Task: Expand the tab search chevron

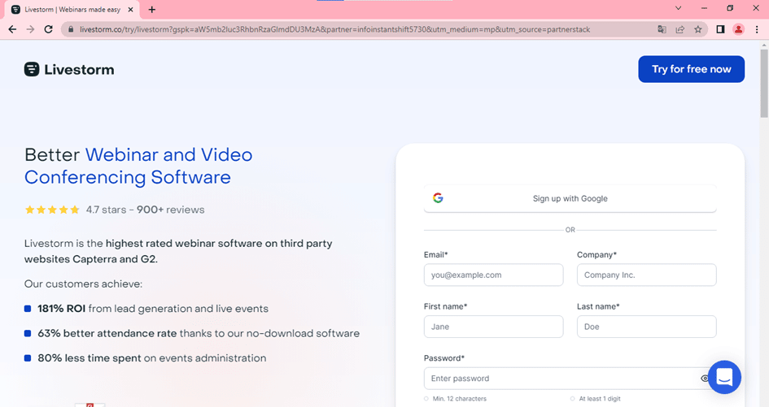Action: click(x=679, y=8)
